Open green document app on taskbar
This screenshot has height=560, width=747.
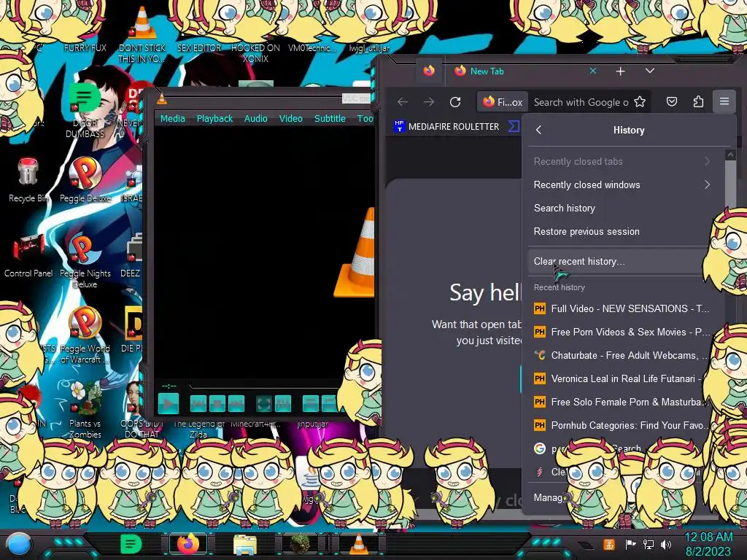[131, 544]
